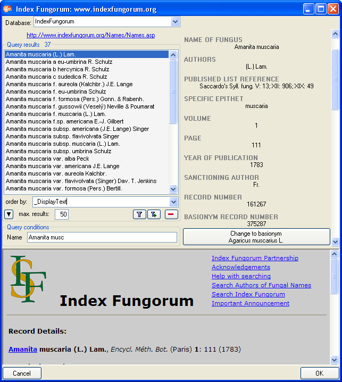342x382 pixels.
Task: Minimize the Index Fungorum window
Action: pyautogui.click(x=308, y=9)
